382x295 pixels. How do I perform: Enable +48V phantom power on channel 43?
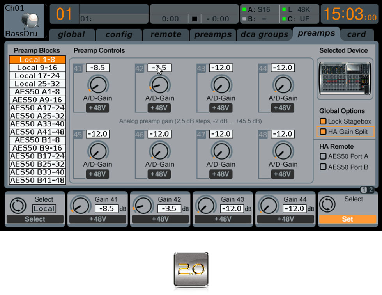click(221, 108)
